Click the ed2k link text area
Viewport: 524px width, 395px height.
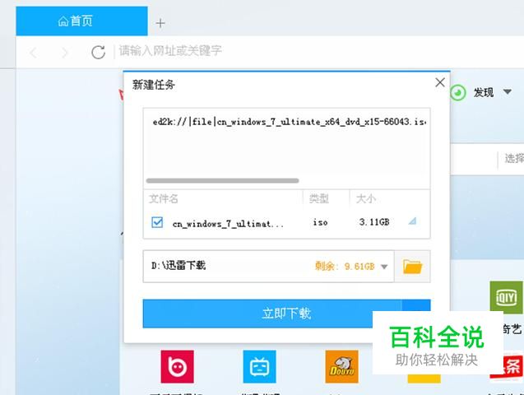286,144
